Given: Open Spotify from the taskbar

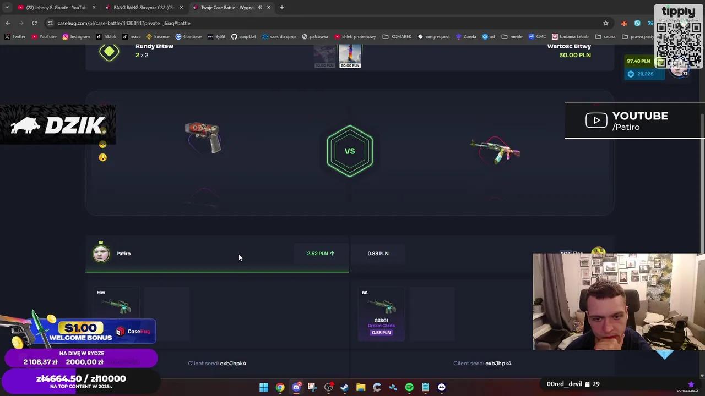Looking at the screenshot, I should pos(409,387).
